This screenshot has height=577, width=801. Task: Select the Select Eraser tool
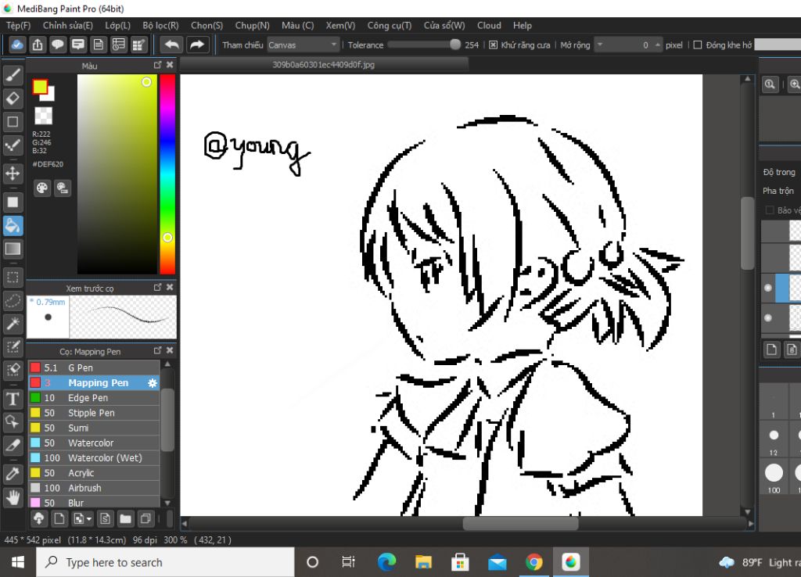tap(13, 370)
